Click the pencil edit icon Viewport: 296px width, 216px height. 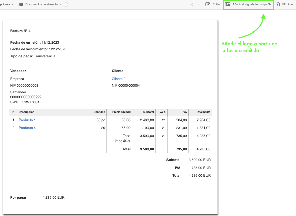(208, 5)
